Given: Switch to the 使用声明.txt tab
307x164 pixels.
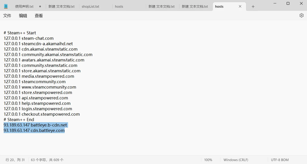Looking at the screenshot, I should 24,6.
